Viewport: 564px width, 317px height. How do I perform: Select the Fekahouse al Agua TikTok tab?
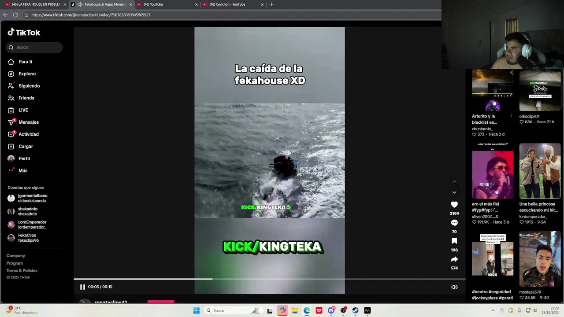(101, 4)
